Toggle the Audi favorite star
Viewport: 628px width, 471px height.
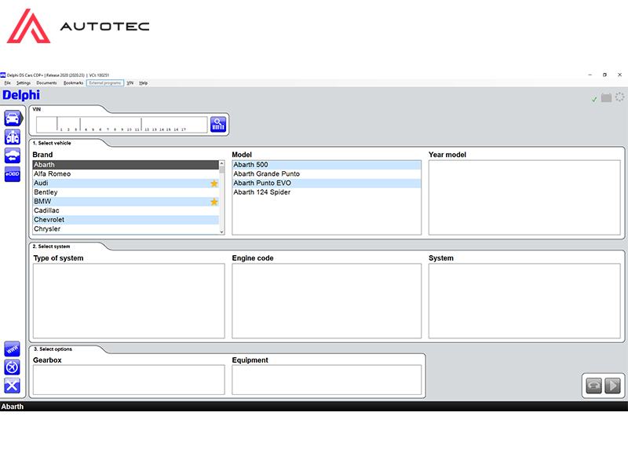[214, 184]
